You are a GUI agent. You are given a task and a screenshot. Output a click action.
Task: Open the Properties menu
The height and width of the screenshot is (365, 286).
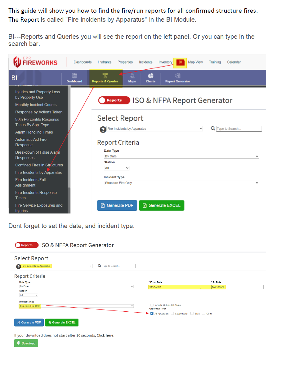coord(125,62)
